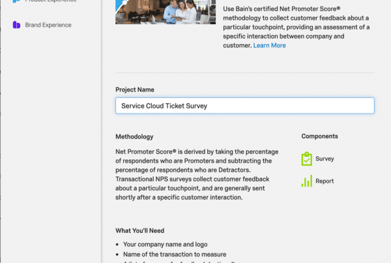This screenshot has width=391, height=263.
Task: Click the Bain's certified NPS description text
Action: click(x=297, y=27)
